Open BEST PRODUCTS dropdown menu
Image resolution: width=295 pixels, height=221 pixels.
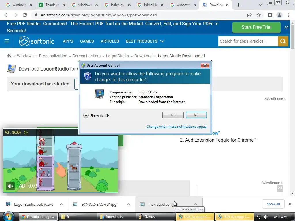[145, 41]
